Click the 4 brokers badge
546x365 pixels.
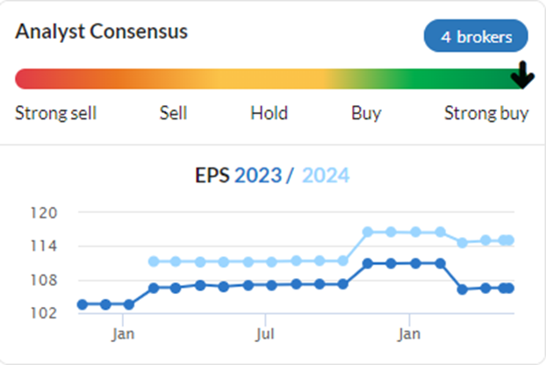(476, 36)
